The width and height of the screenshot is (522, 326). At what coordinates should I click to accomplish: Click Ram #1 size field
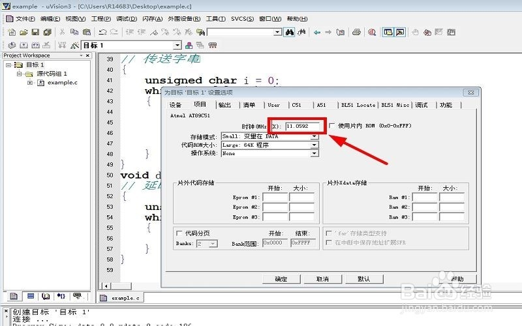point(452,198)
